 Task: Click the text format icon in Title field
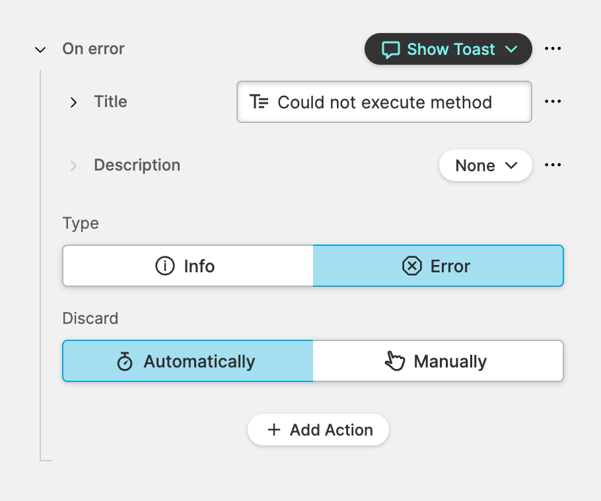click(x=259, y=102)
